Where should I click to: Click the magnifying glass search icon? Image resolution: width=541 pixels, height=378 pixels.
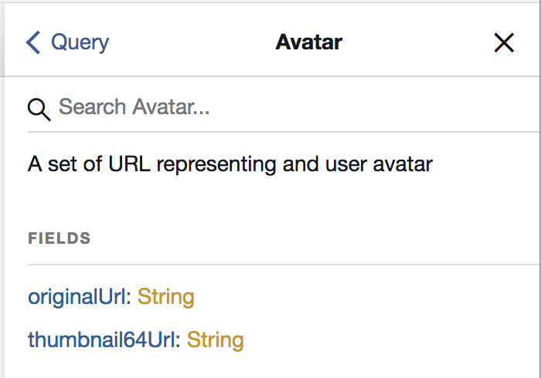[x=39, y=110]
